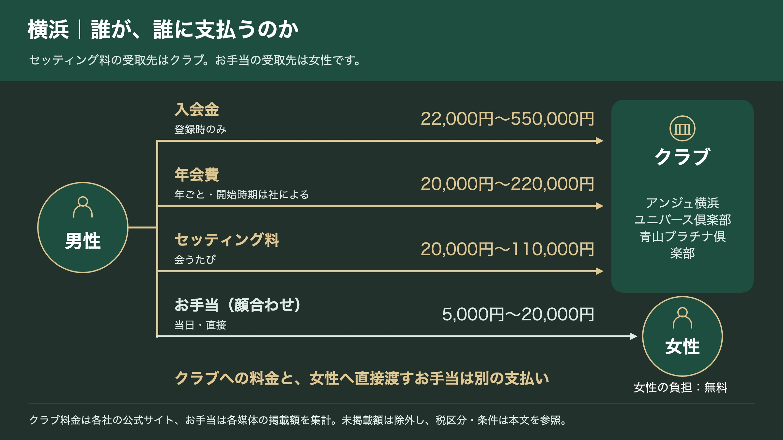
Task: Click the arrowhead of the セッティング料 line
Action: (599, 271)
